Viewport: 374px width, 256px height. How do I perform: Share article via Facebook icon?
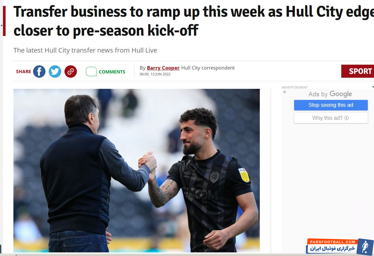39,72
